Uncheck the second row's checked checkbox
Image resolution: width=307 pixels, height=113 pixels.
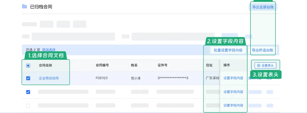point(28,92)
